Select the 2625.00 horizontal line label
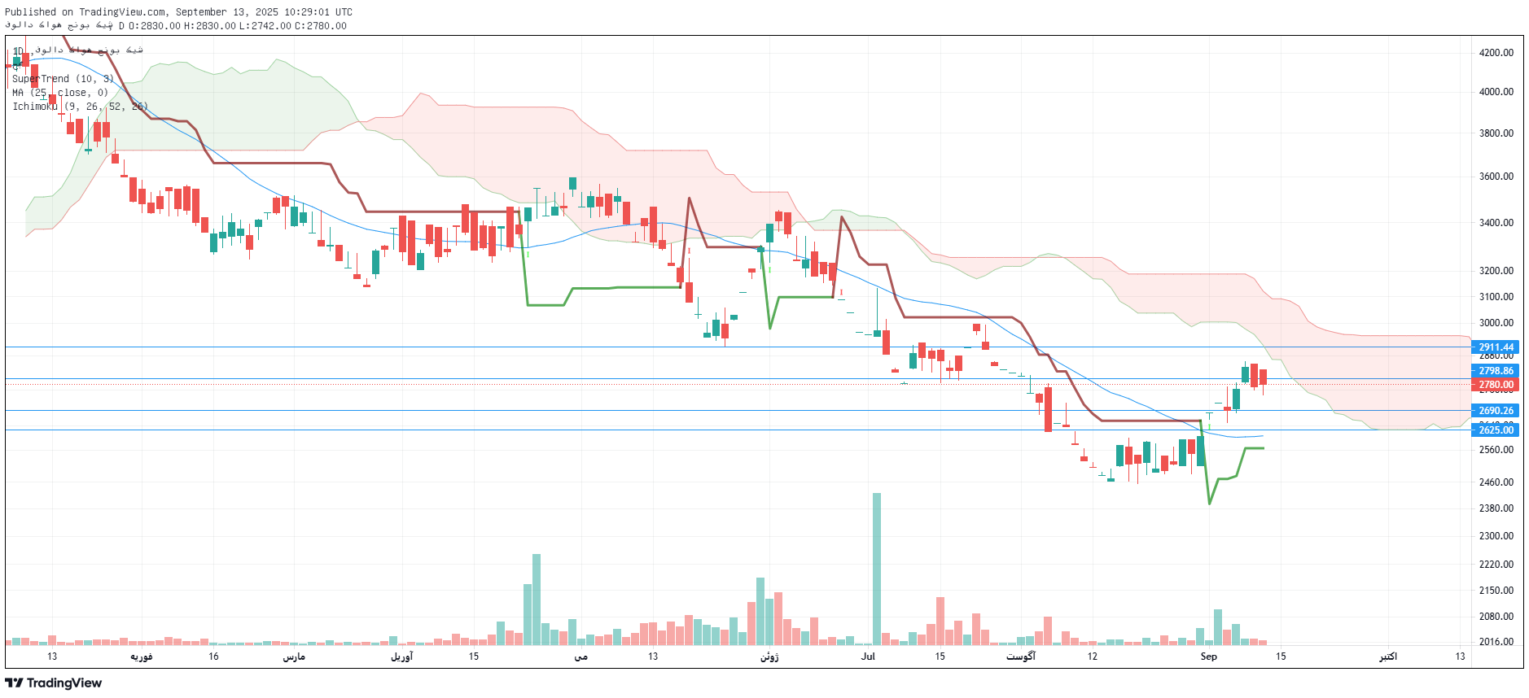 coord(1495,430)
